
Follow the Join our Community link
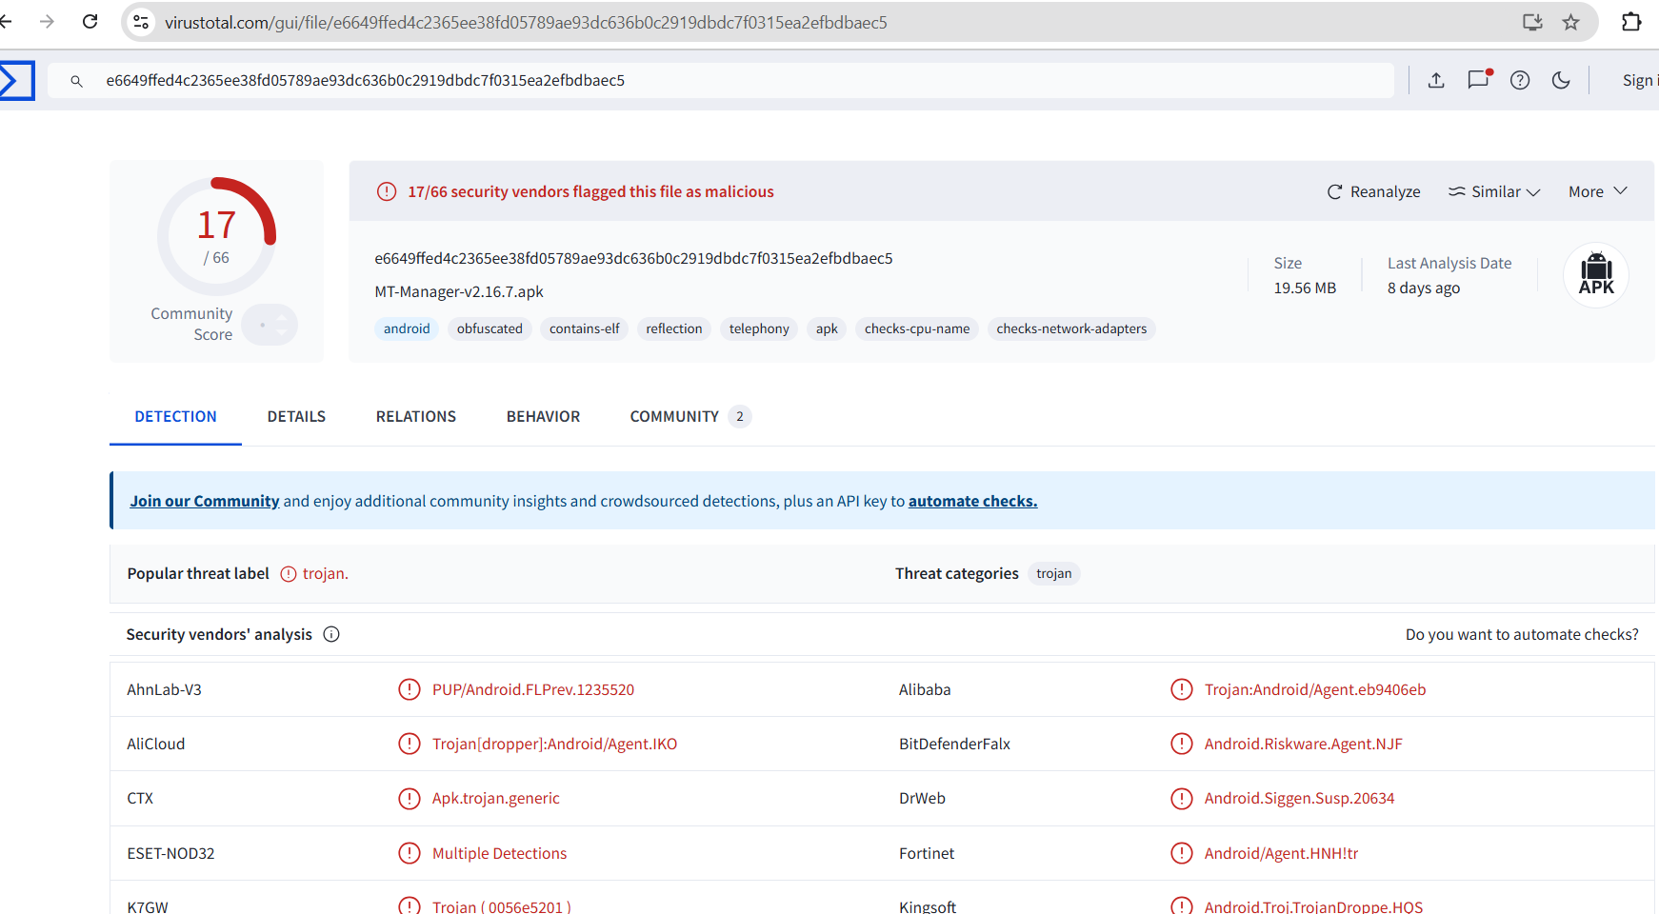[x=205, y=501]
